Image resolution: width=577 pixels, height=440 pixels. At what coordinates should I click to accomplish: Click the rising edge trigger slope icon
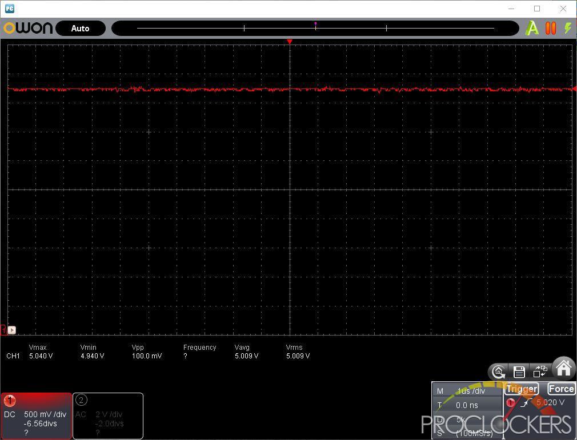pyautogui.click(x=526, y=403)
